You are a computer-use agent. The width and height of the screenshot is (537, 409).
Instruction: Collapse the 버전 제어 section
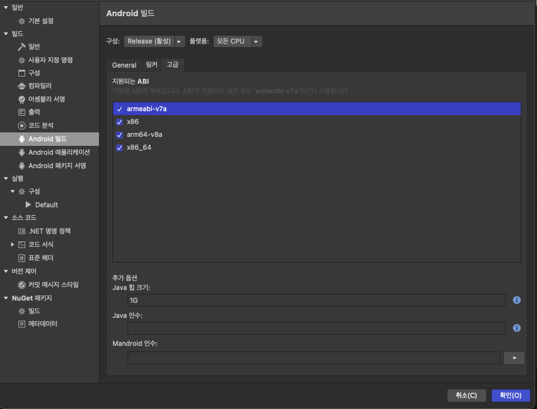click(6, 272)
